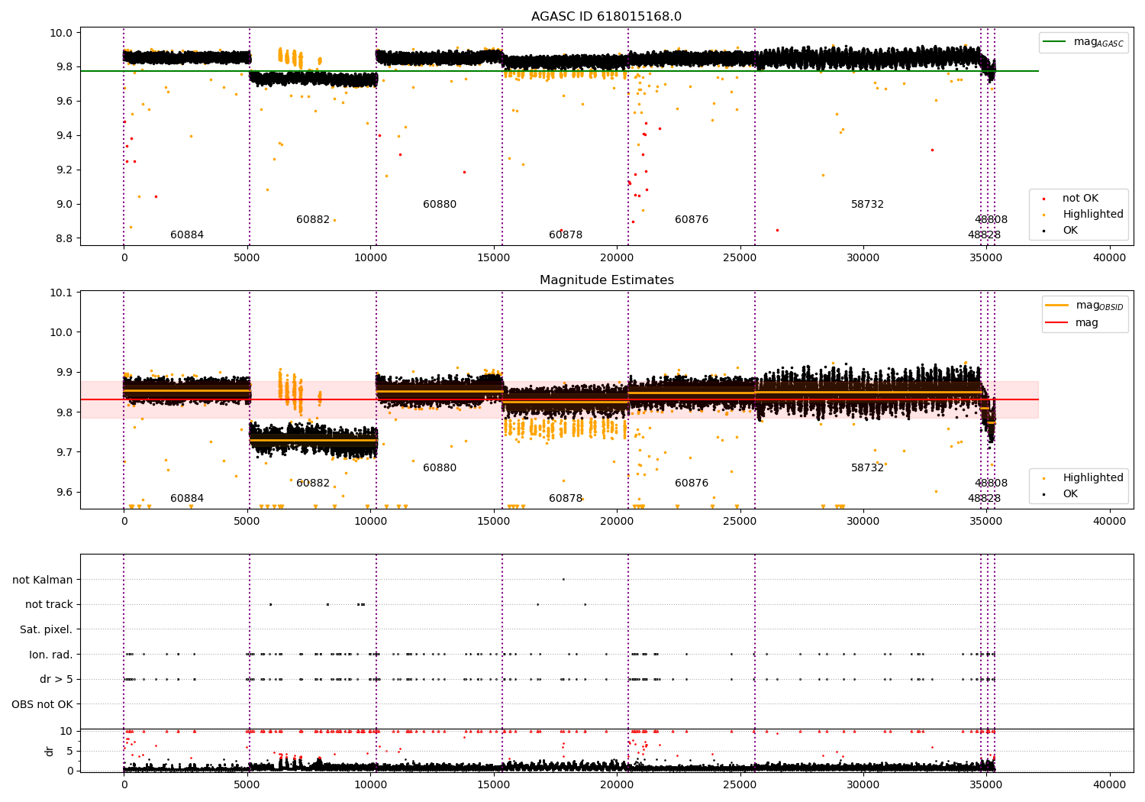Click the 'OBS not OK' axis label
The image size is (1145, 802).
click(x=43, y=704)
